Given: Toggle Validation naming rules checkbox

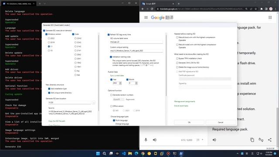Looking at the screenshot, I should click(x=111, y=57).
